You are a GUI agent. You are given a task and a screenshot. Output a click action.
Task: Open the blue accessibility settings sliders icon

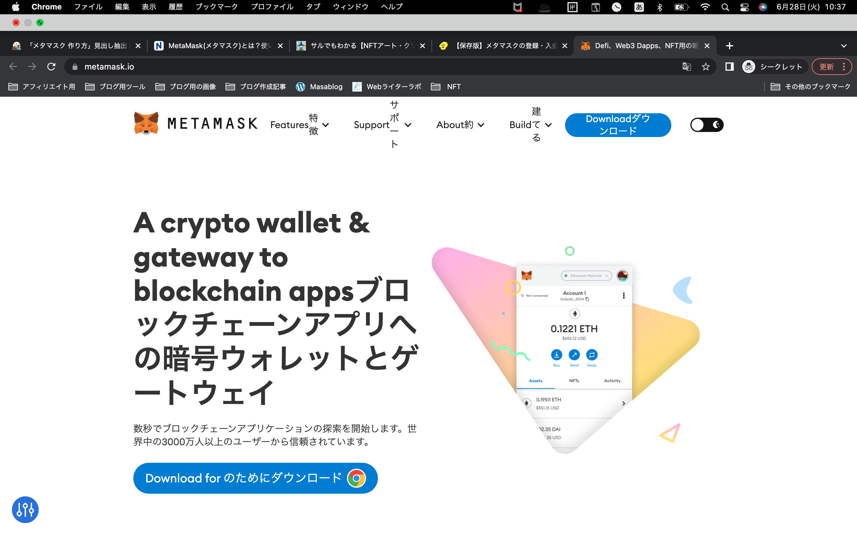pyautogui.click(x=25, y=509)
